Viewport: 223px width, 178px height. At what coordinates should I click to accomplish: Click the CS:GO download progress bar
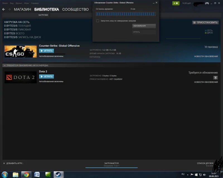(x=52, y=54)
